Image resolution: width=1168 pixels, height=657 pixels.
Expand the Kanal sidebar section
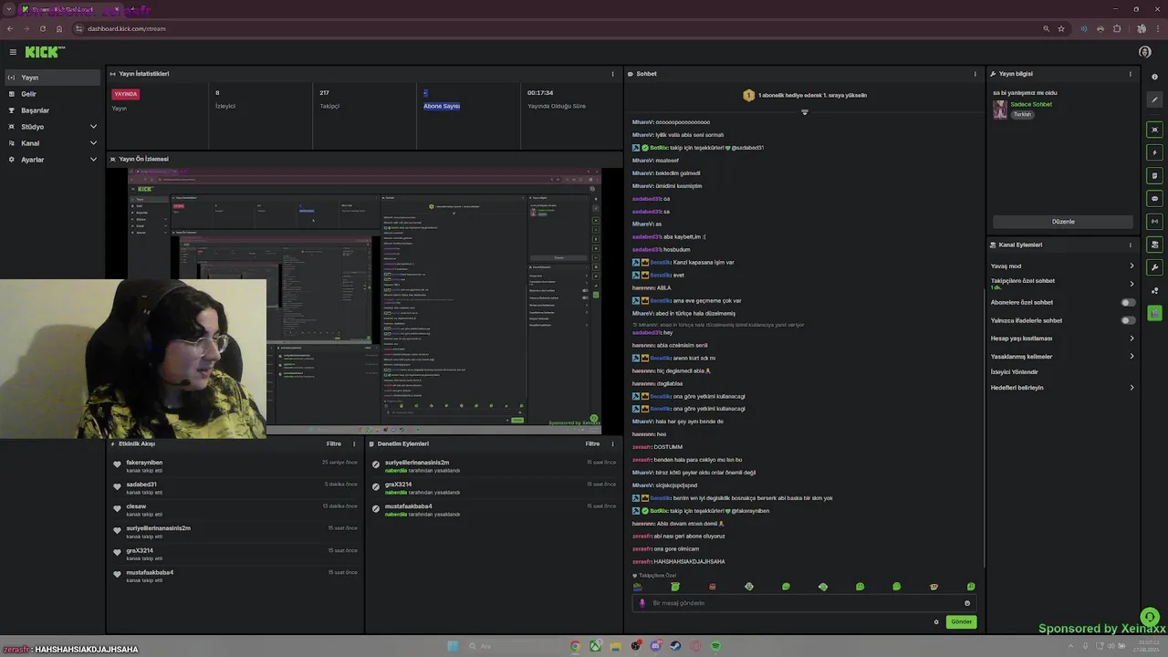(x=52, y=143)
